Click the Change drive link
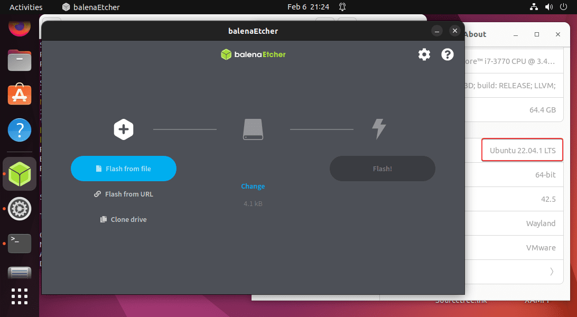 (x=253, y=186)
